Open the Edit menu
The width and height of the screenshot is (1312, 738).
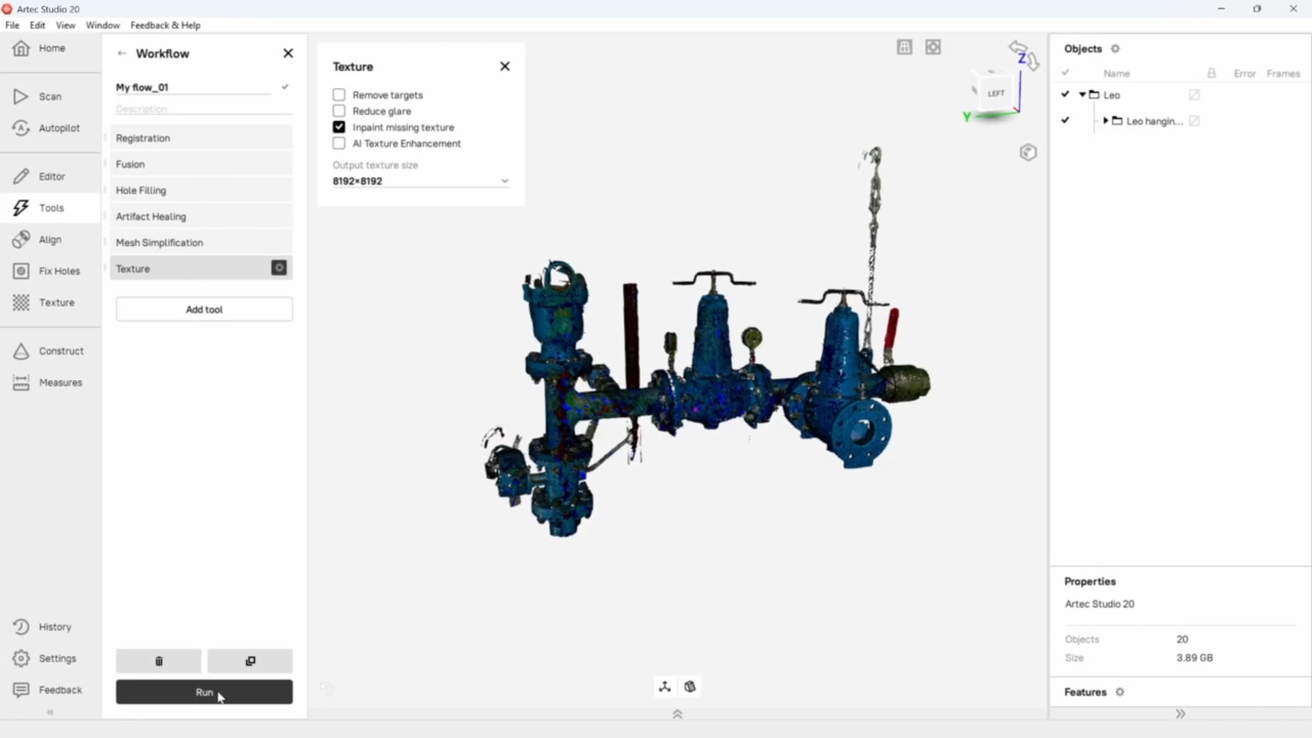[x=38, y=25]
